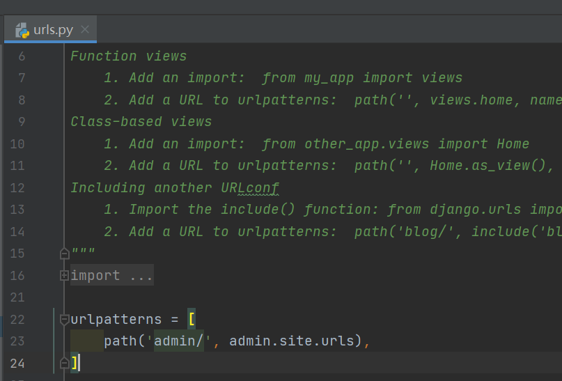Close the urls.py tab
Screen dimensions: 562x381
[85, 29]
